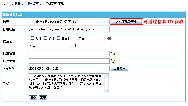Check the 删除线 checkbox
The width and height of the screenshot is (188, 106).
[58, 38]
